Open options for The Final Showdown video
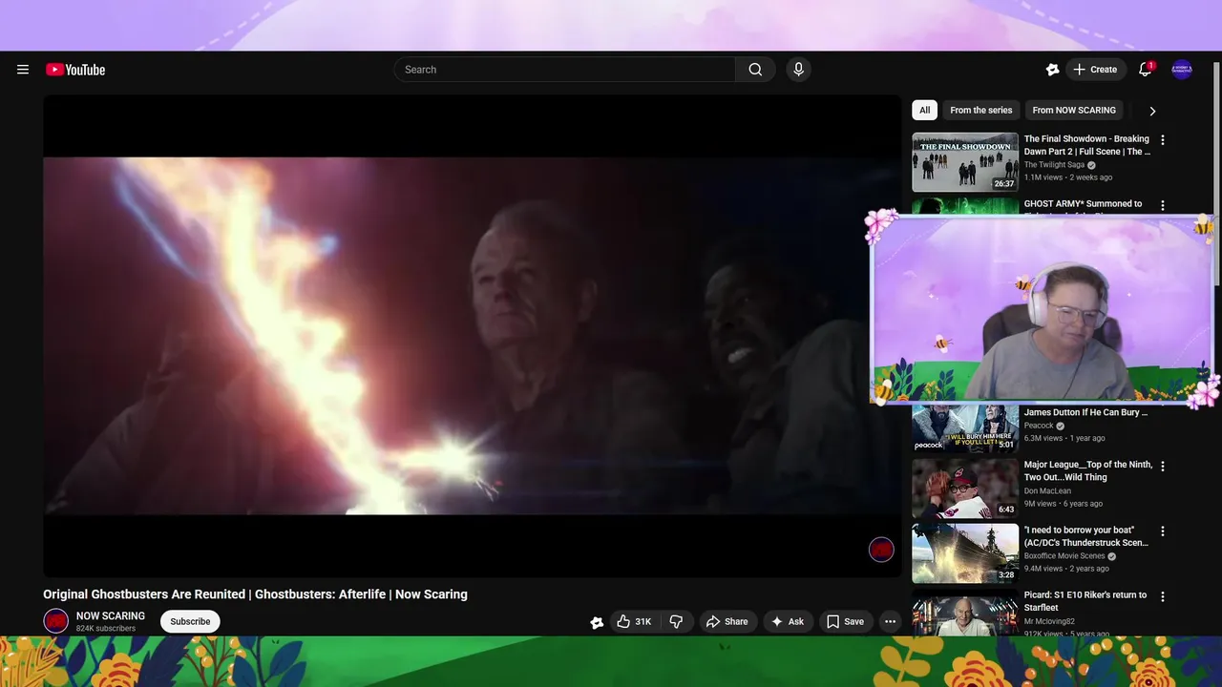 (x=1162, y=140)
